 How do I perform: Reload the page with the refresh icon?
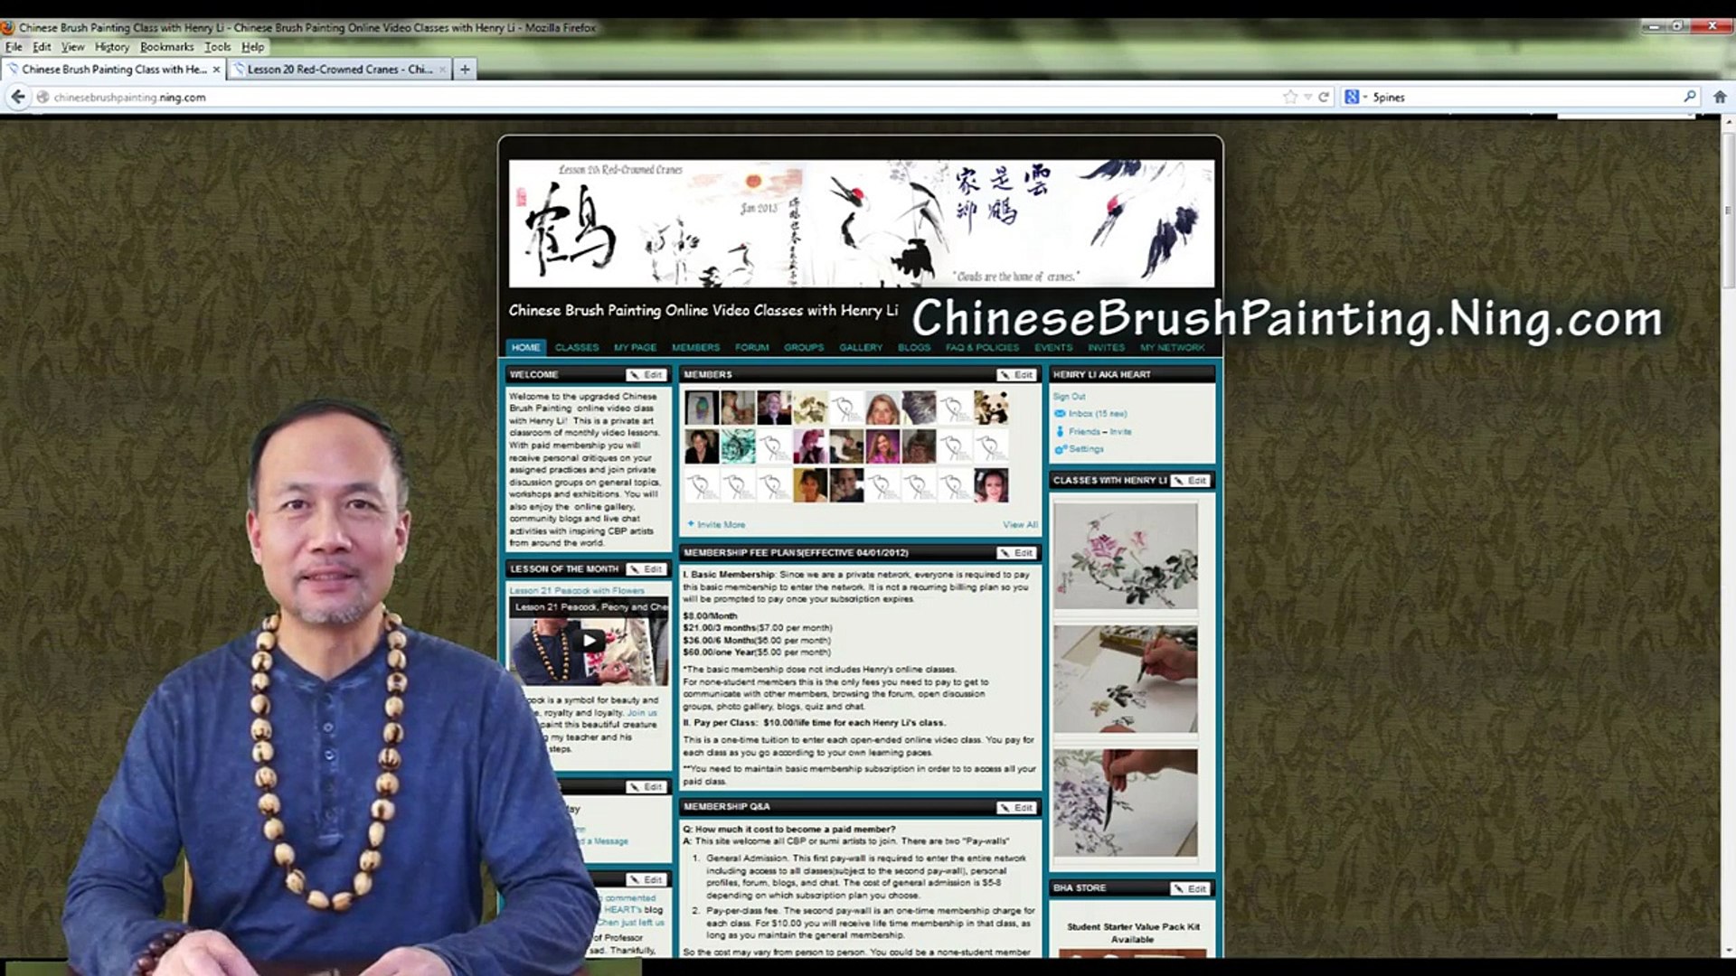1324,97
